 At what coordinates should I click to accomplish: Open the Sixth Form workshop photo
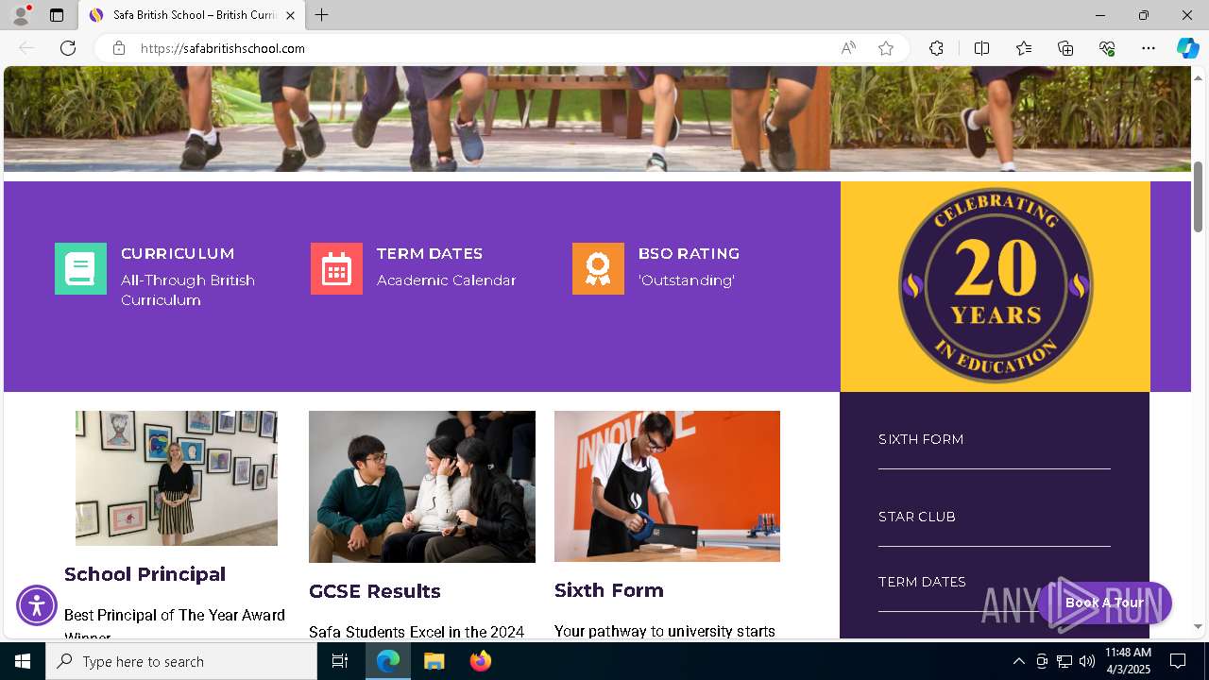pyautogui.click(x=667, y=486)
